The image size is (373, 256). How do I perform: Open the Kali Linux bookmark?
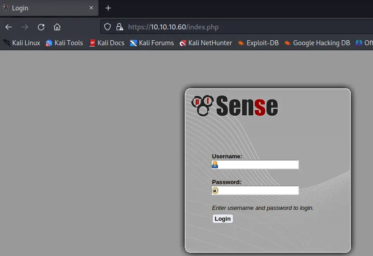point(21,43)
